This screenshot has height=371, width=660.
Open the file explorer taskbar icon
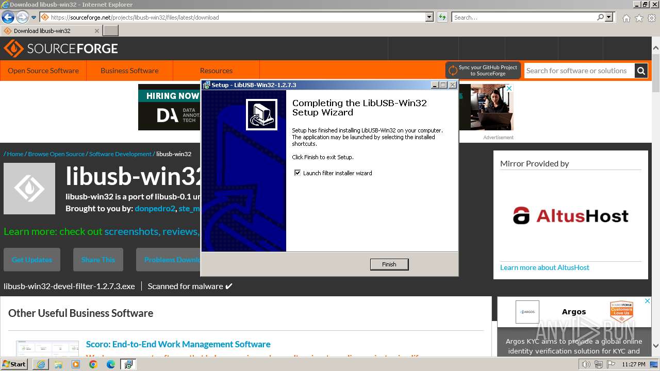[58, 364]
